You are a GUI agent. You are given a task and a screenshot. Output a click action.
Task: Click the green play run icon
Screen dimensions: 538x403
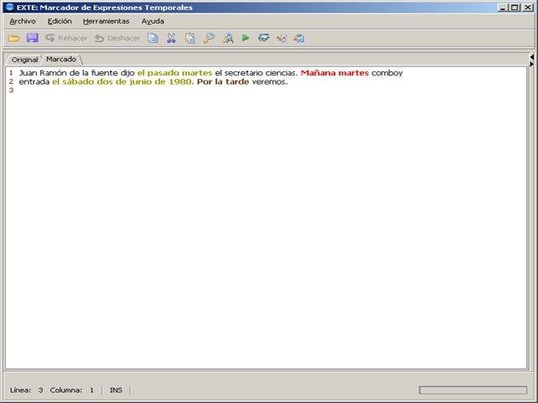pos(245,38)
